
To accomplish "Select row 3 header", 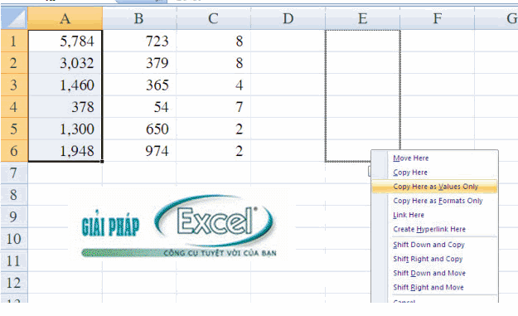I will point(14,85).
